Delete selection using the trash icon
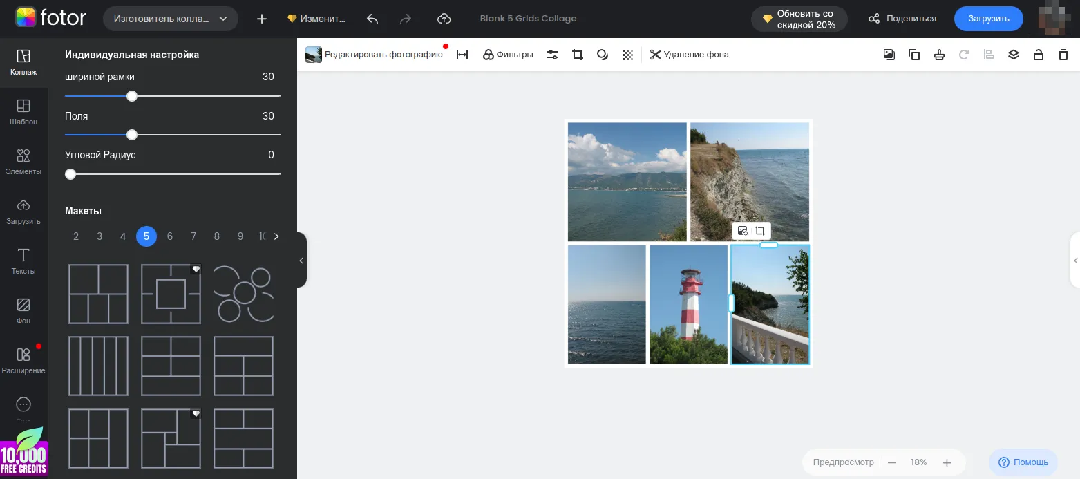The height and width of the screenshot is (479, 1080). coord(1063,54)
